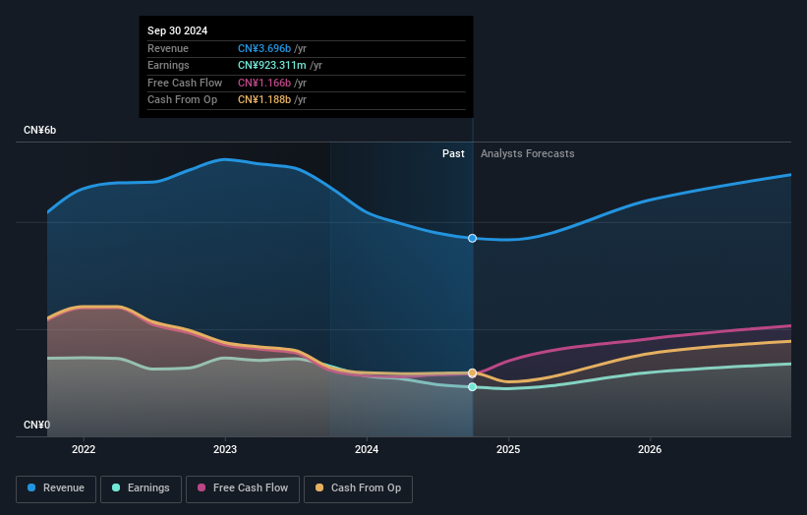This screenshot has width=807, height=515.
Task: Toggle the Earnings legend button
Action: [141, 488]
